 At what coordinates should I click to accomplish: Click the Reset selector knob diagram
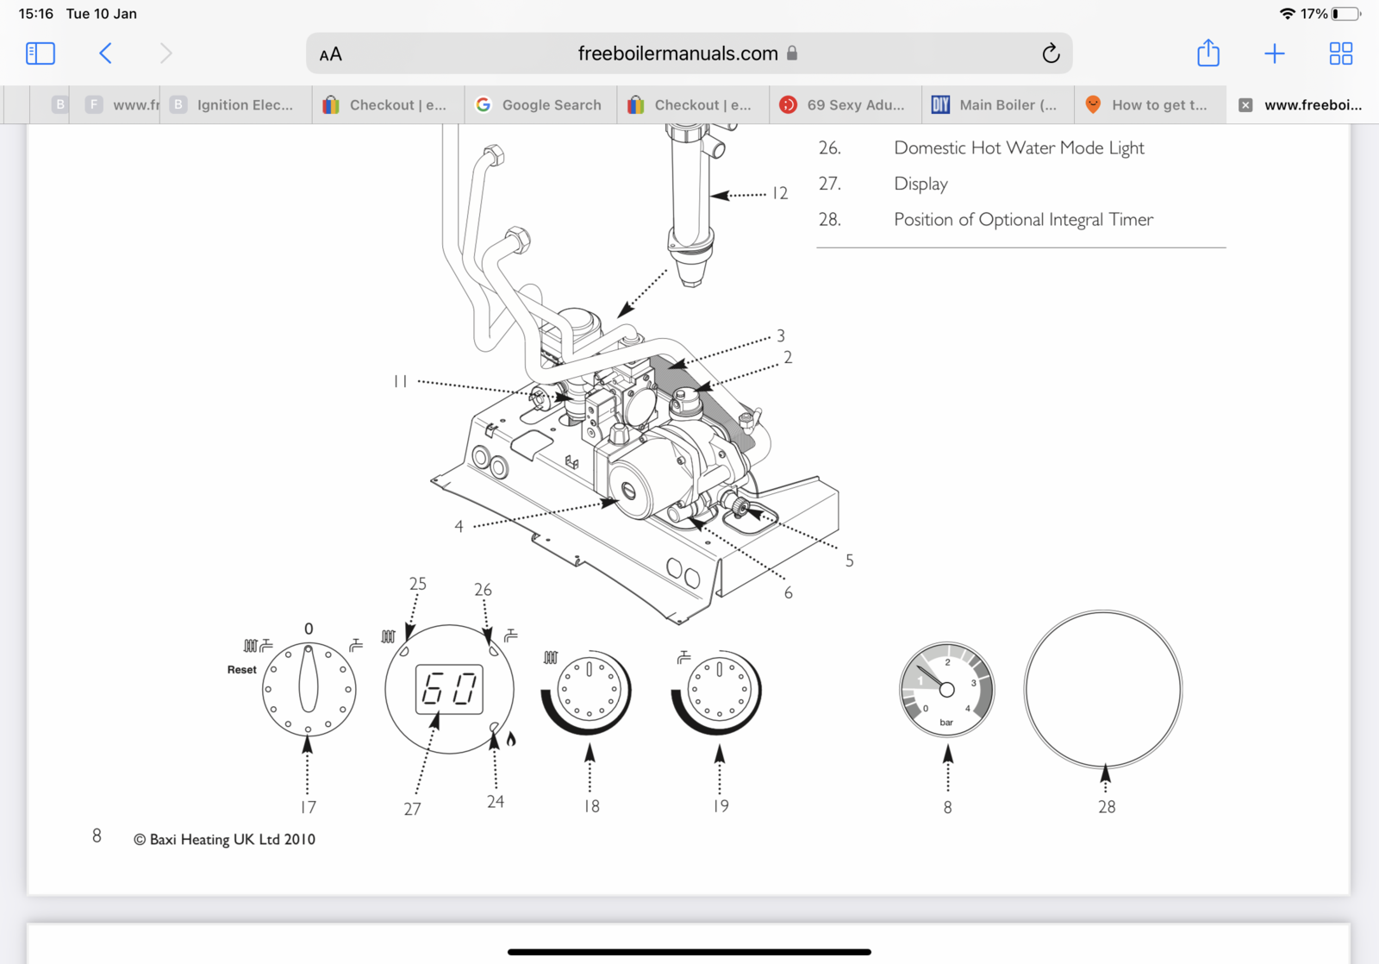click(309, 689)
